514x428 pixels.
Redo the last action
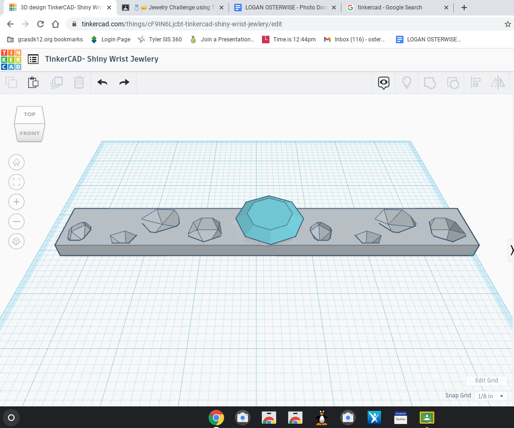[x=124, y=82]
